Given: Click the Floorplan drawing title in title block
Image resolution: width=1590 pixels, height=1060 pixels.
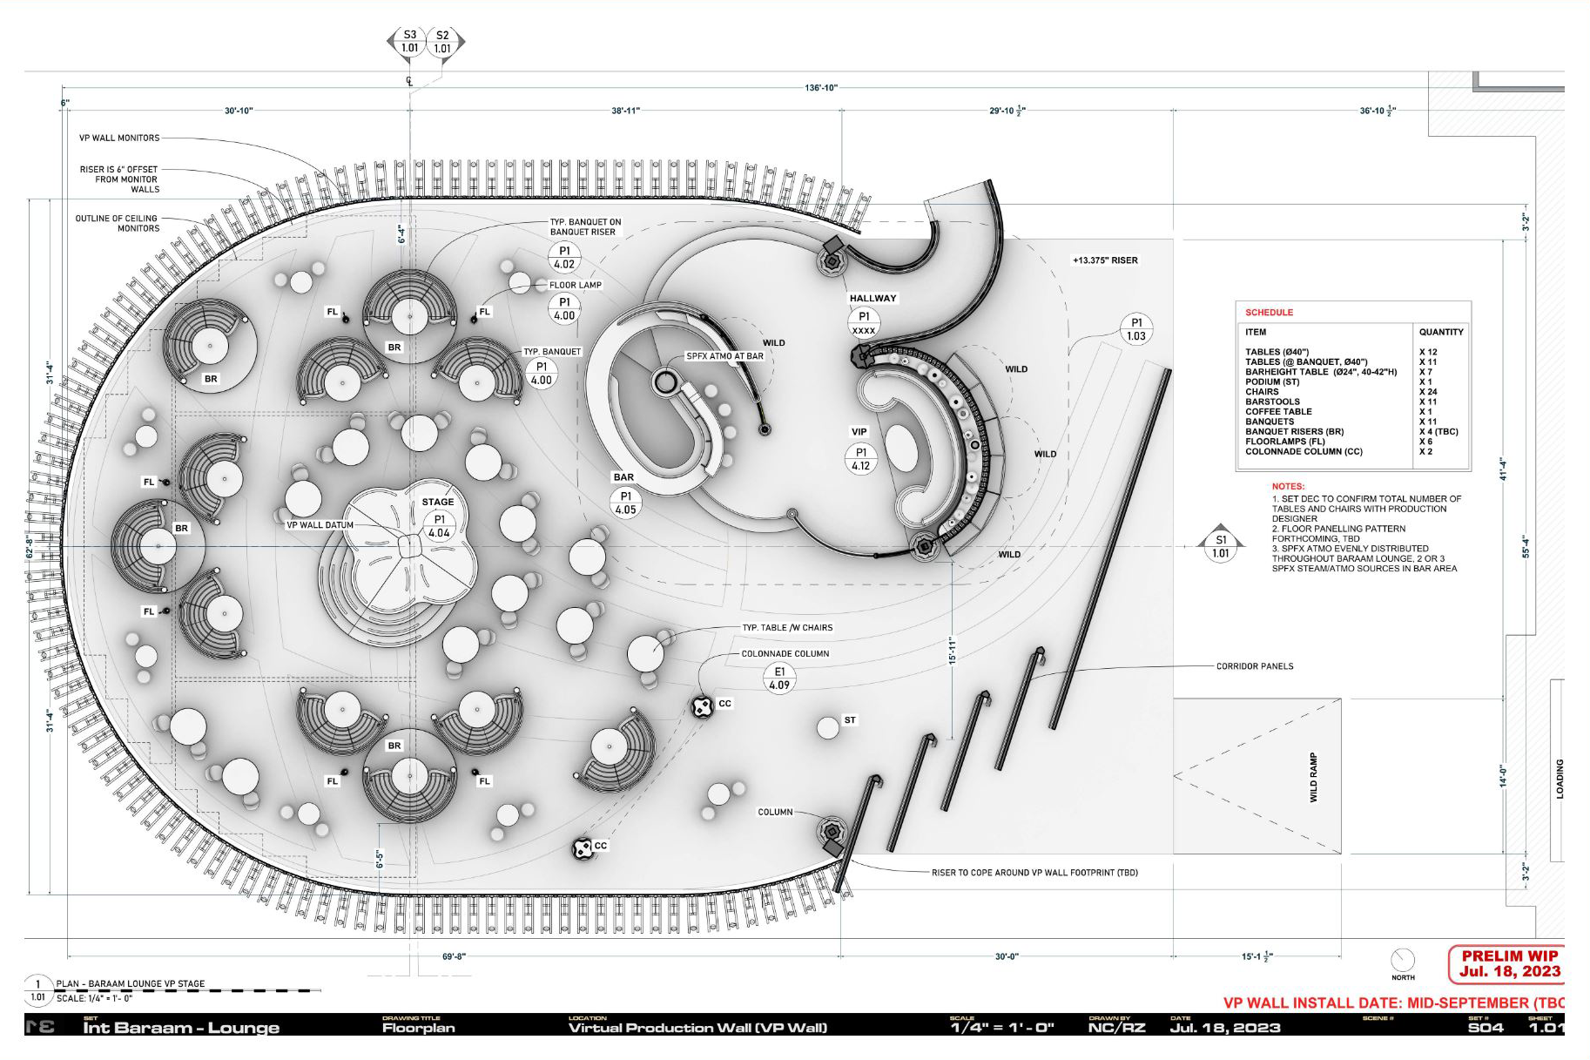Looking at the screenshot, I should (x=418, y=1028).
